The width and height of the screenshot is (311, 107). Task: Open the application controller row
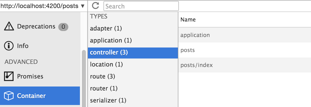tap(195, 35)
